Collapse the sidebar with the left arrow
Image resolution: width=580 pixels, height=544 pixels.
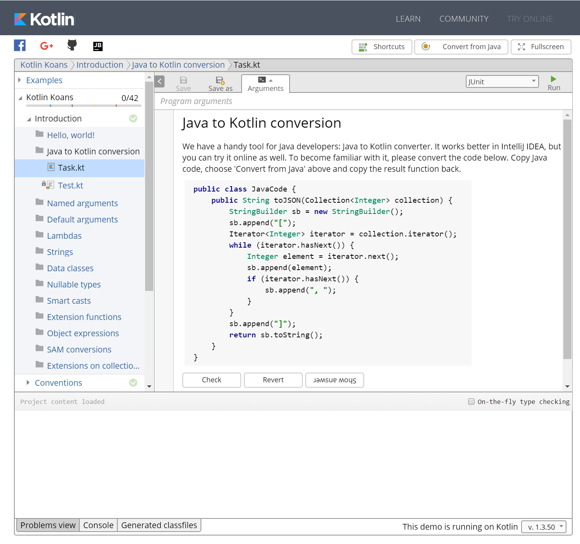coord(160,82)
